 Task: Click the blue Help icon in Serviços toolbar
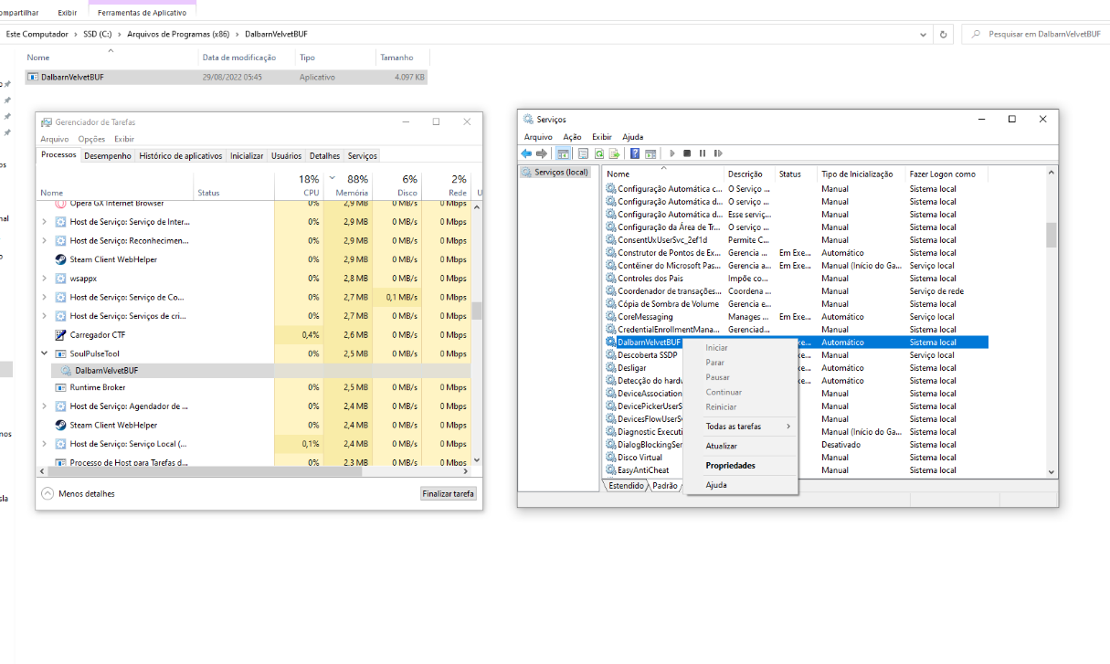pyautogui.click(x=635, y=153)
